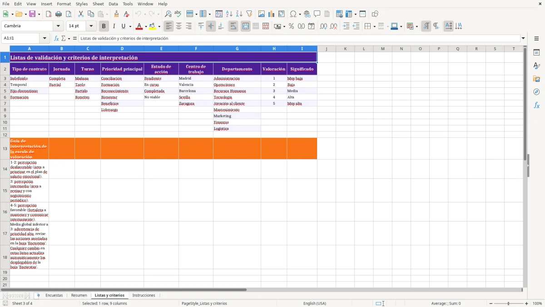Insert chart icon
The height and width of the screenshot is (307, 545).
coord(272,14)
